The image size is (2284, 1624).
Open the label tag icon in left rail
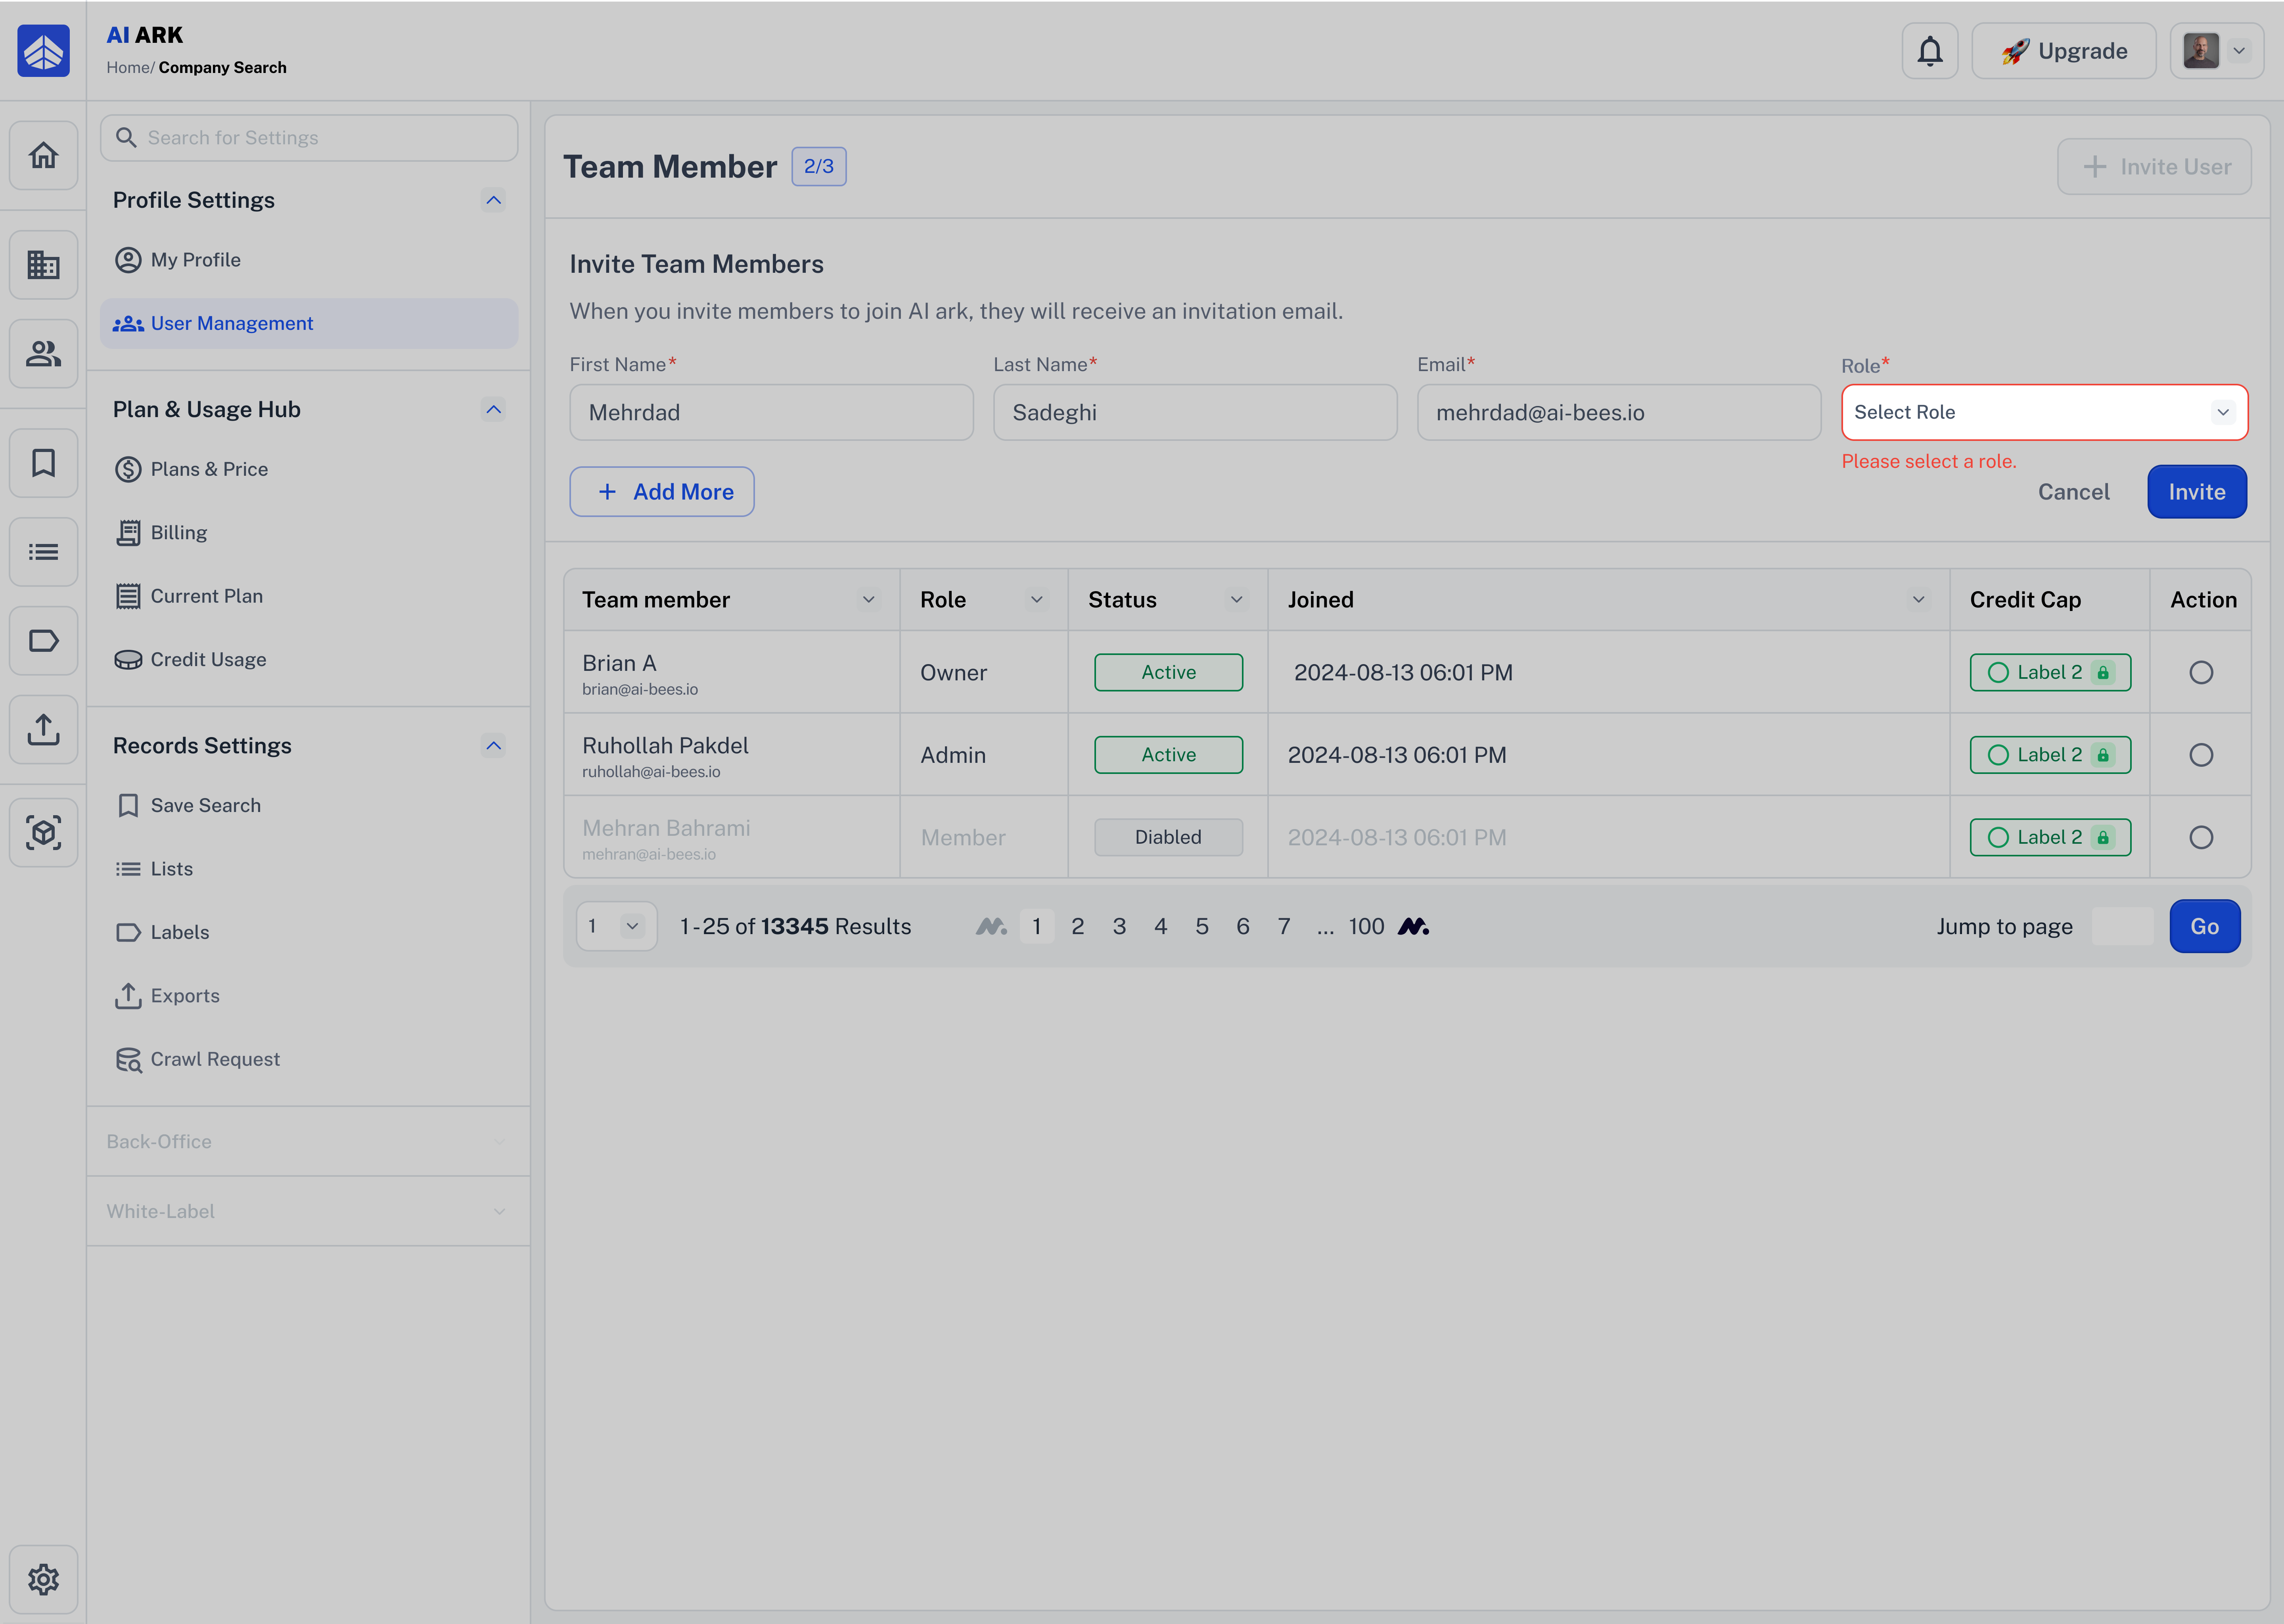pyautogui.click(x=43, y=641)
